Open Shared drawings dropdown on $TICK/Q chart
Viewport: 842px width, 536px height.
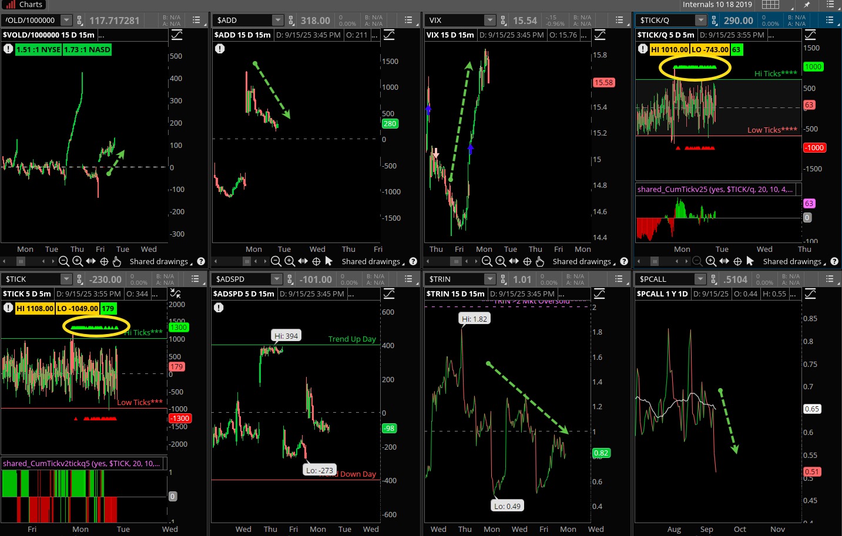click(794, 261)
